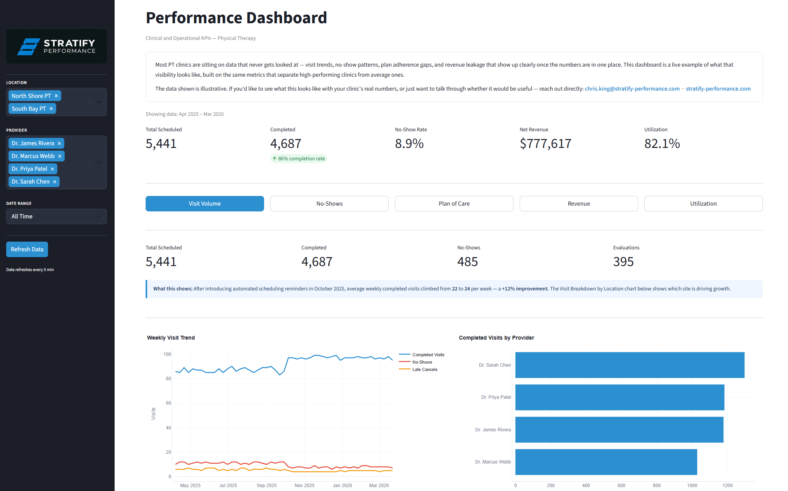Remove the North Shore PT location tag

[56, 96]
